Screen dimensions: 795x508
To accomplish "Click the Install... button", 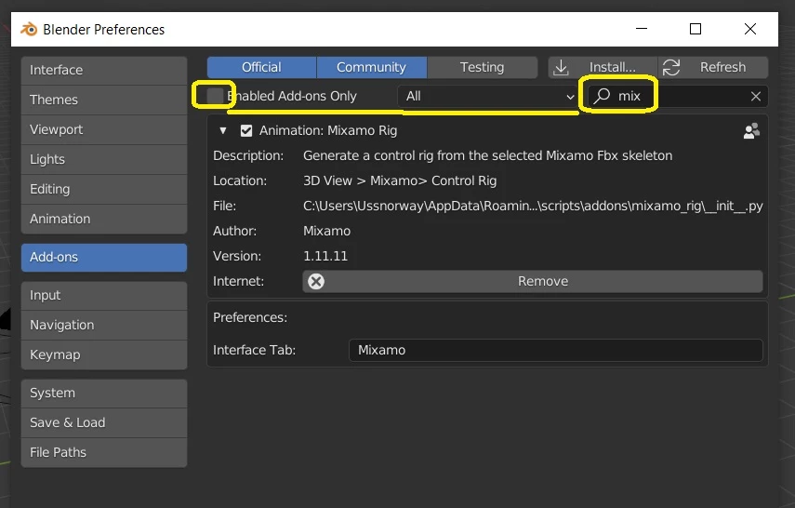I will [603, 68].
